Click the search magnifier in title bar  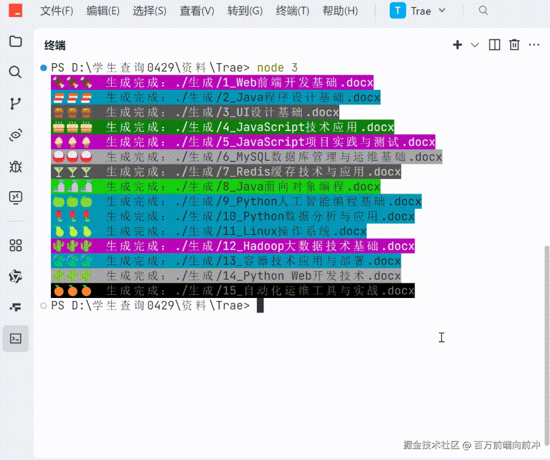click(x=483, y=10)
